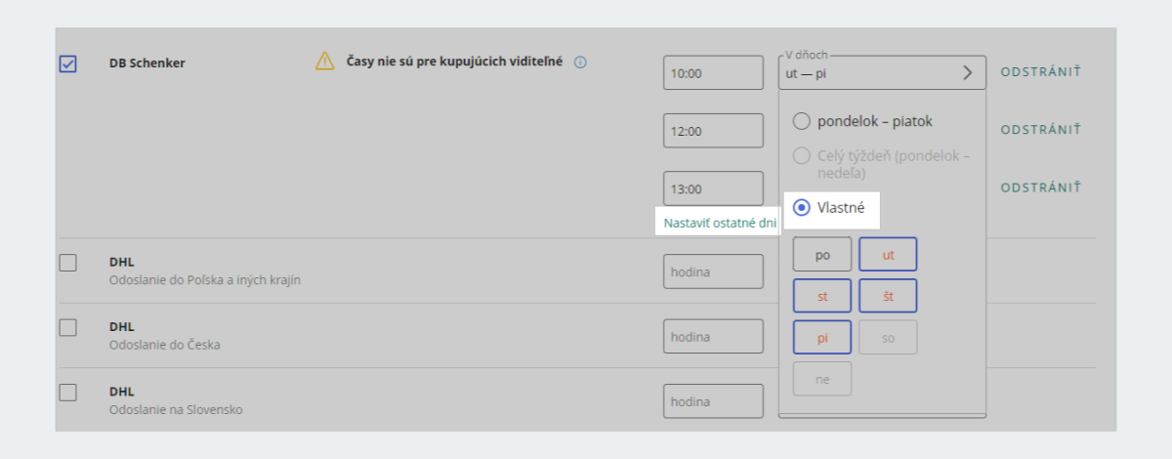Viewport: 1172px width, 459px height.
Task: Deselect the 'pi' day button
Action: 822,337
